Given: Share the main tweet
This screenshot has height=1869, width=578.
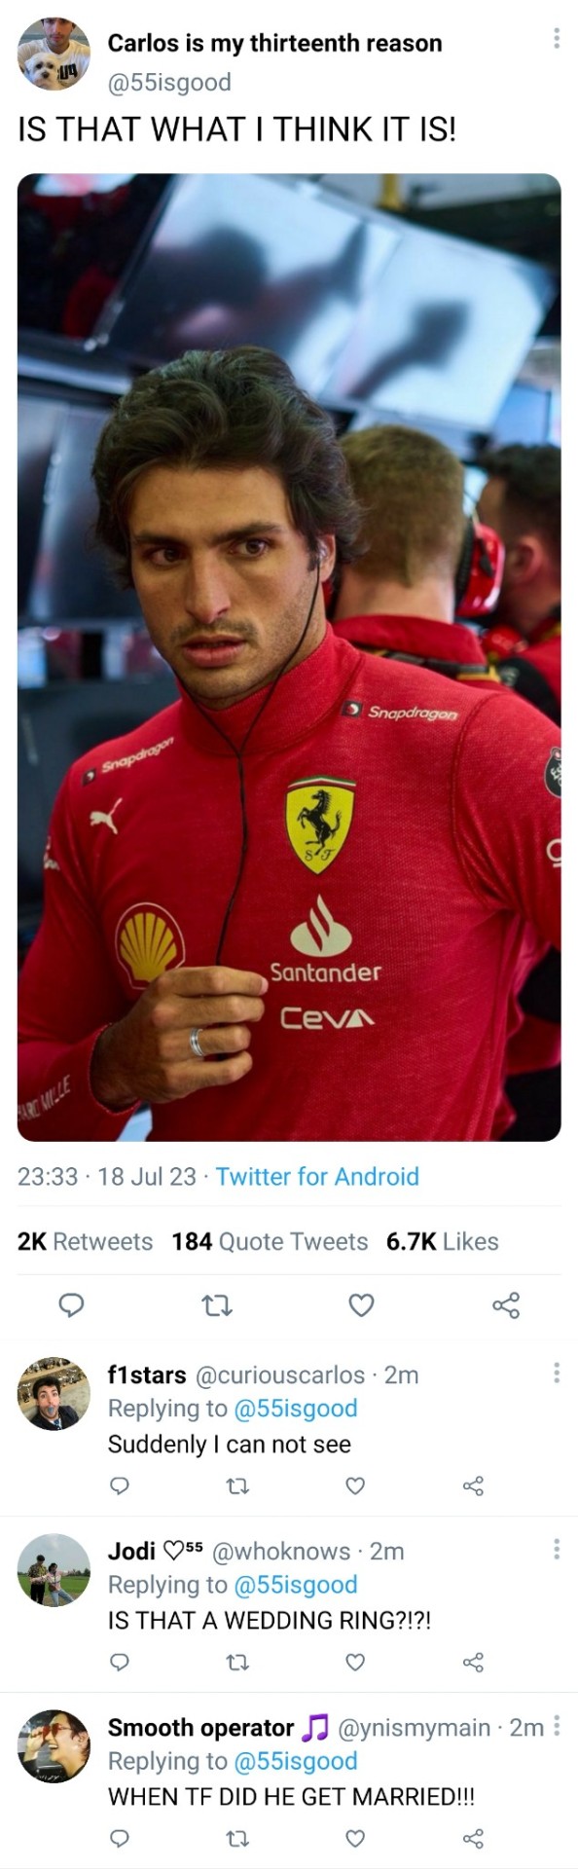Looking at the screenshot, I should pos(506,1305).
